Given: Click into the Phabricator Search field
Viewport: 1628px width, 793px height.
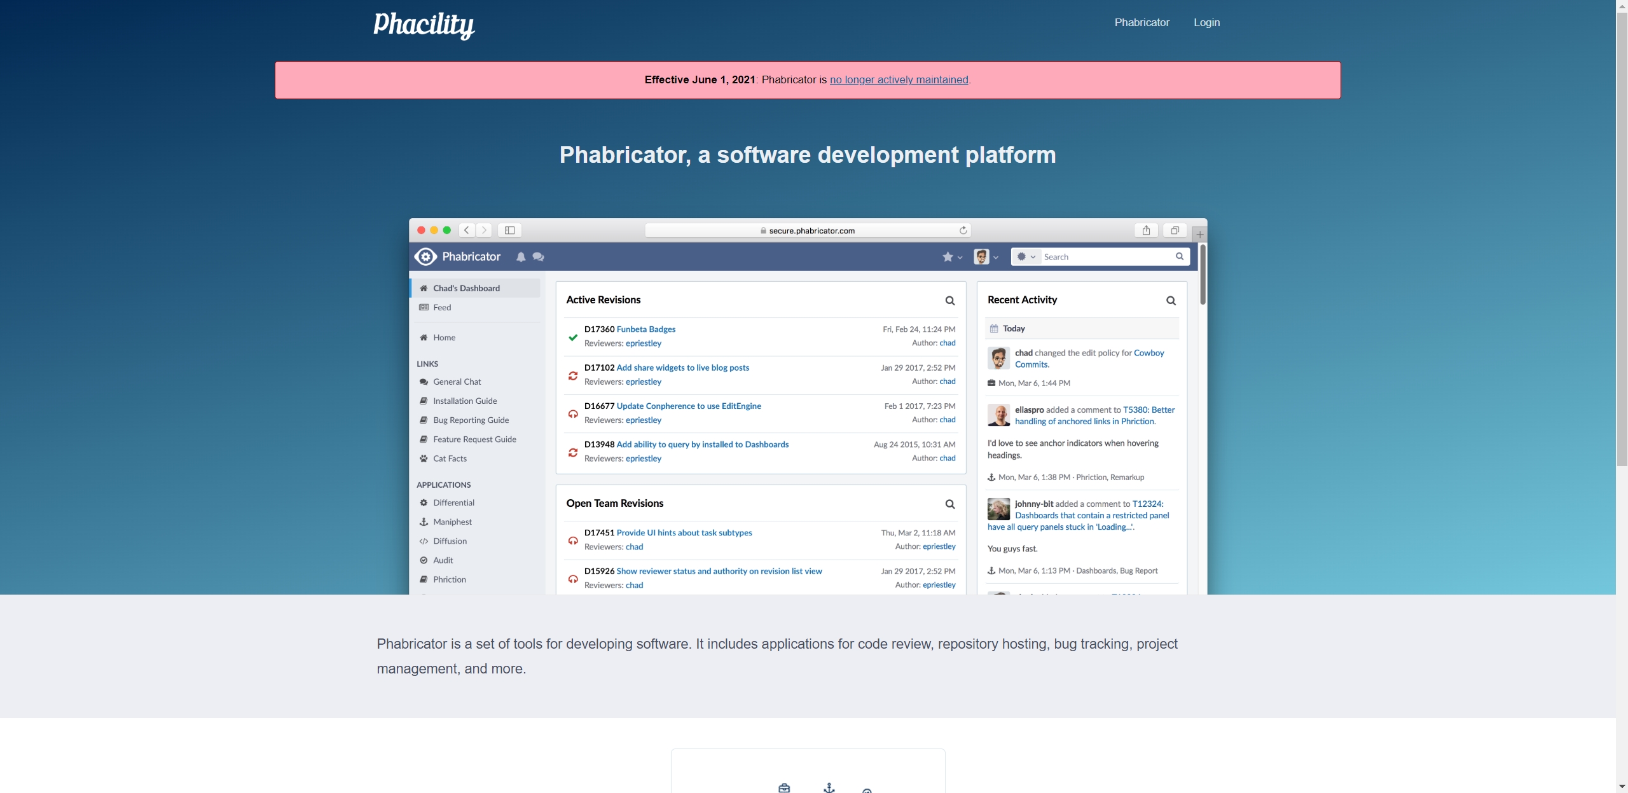Looking at the screenshot, I should click(1107, 257).
